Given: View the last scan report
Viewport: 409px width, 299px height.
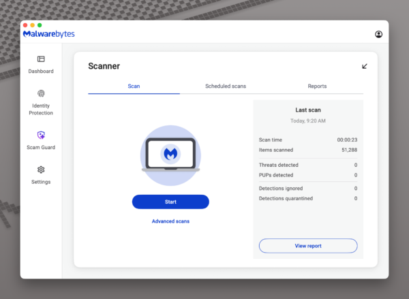Looking at the screenshot, I should (308, 246).
